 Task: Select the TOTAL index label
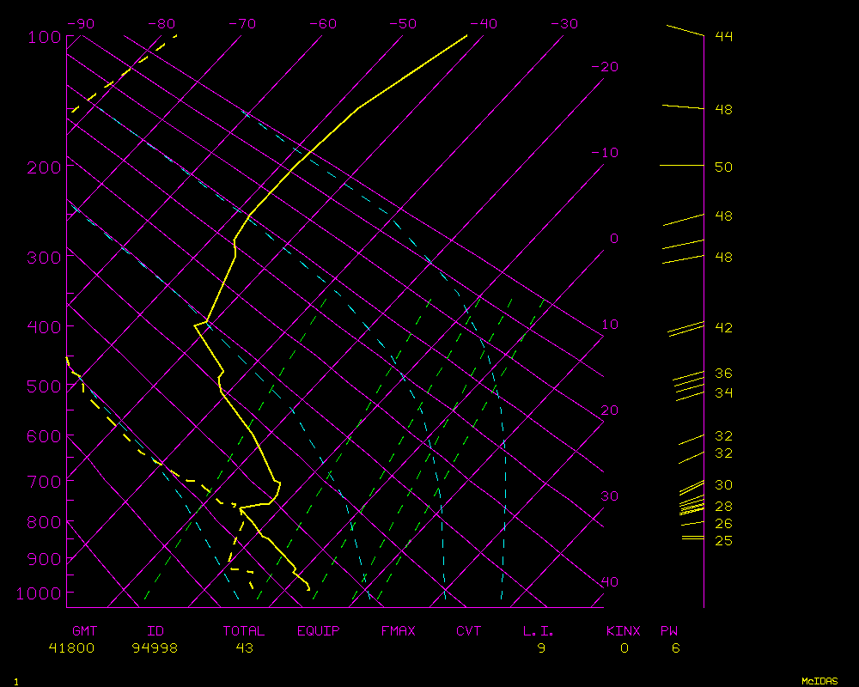(x=244, y=631)
